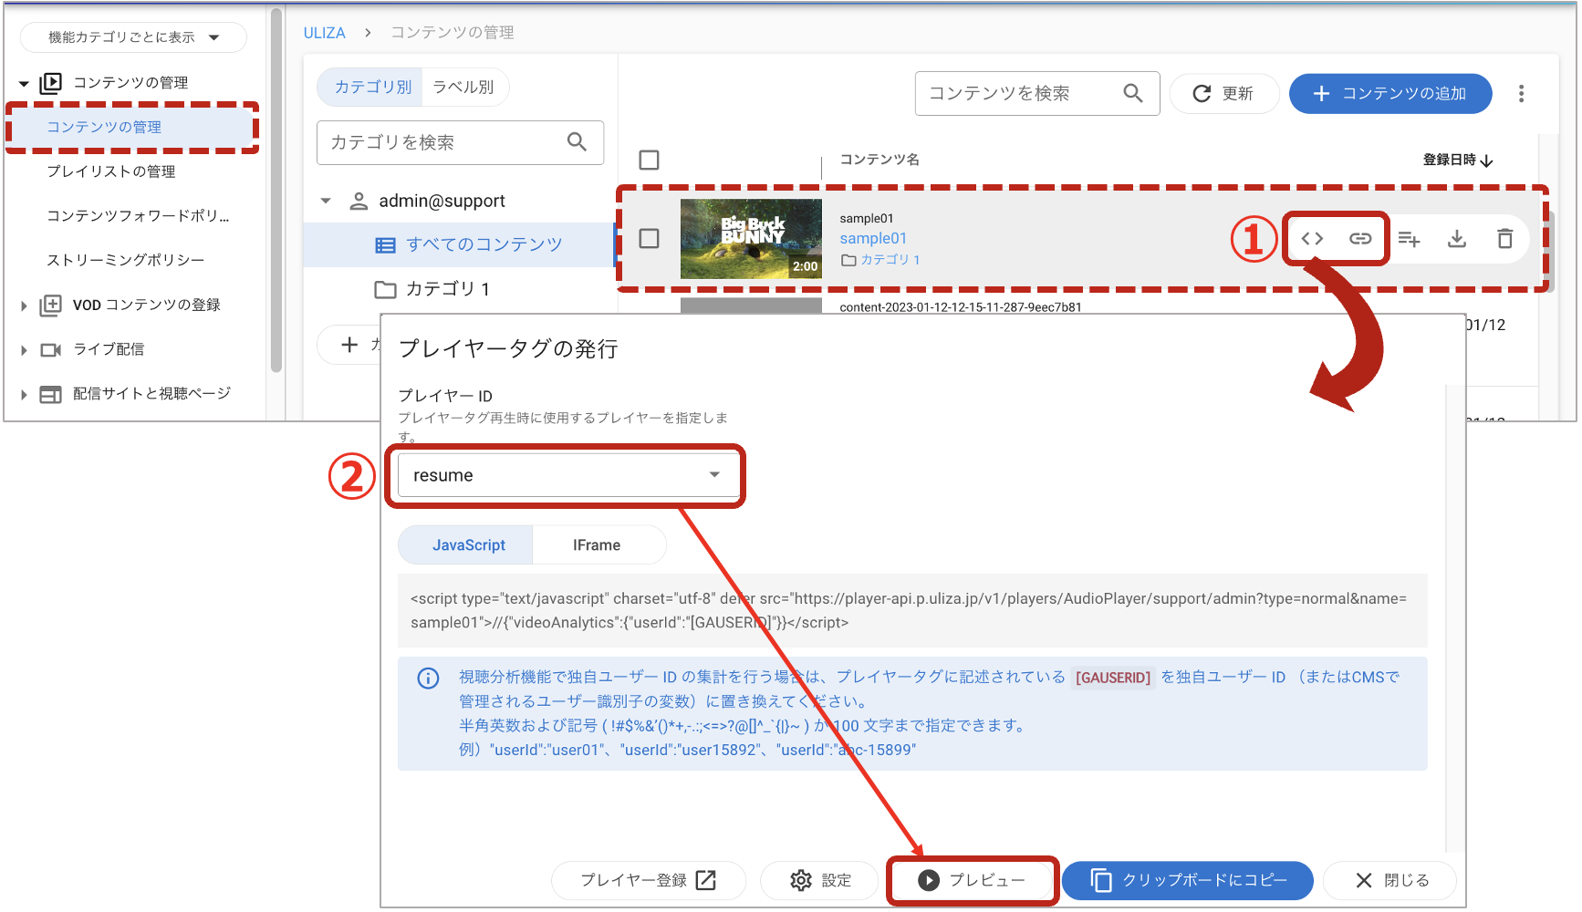This screenshot has width=1582, height=912.
Task: Click クリップボードにコピー button
Action: pos(1188,880)
